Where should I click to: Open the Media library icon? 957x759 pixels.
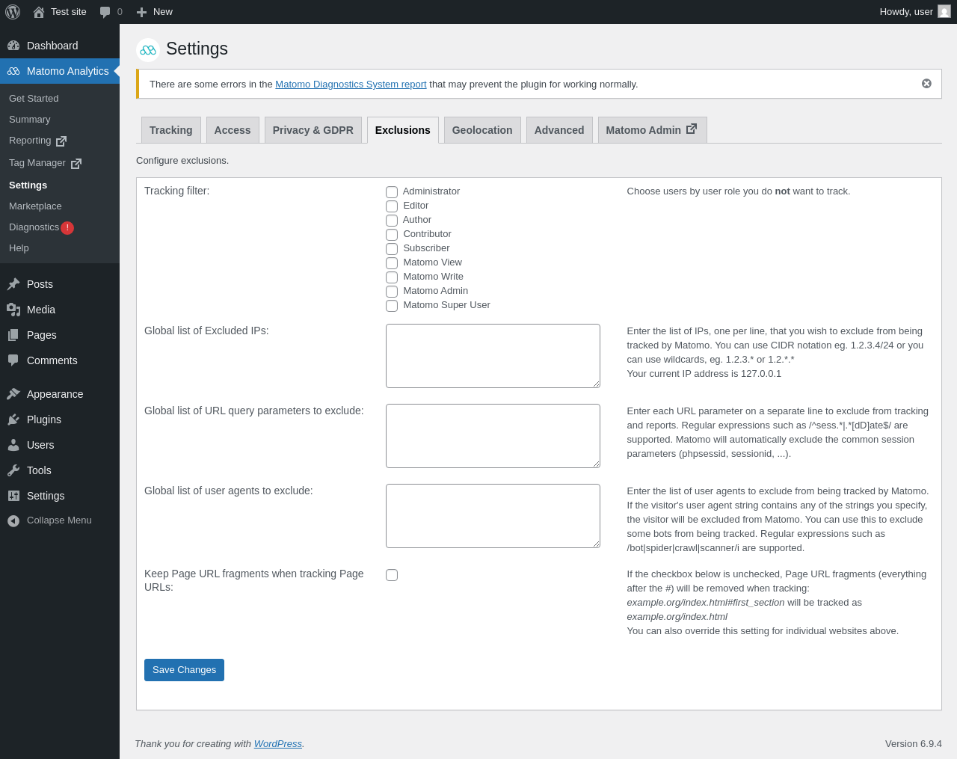(13, 310)
